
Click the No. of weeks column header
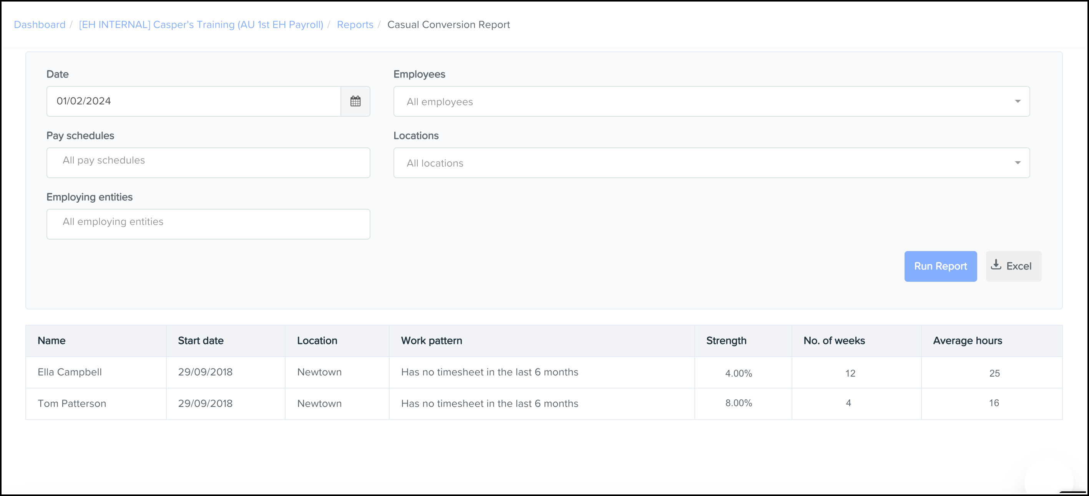(834, 341)
